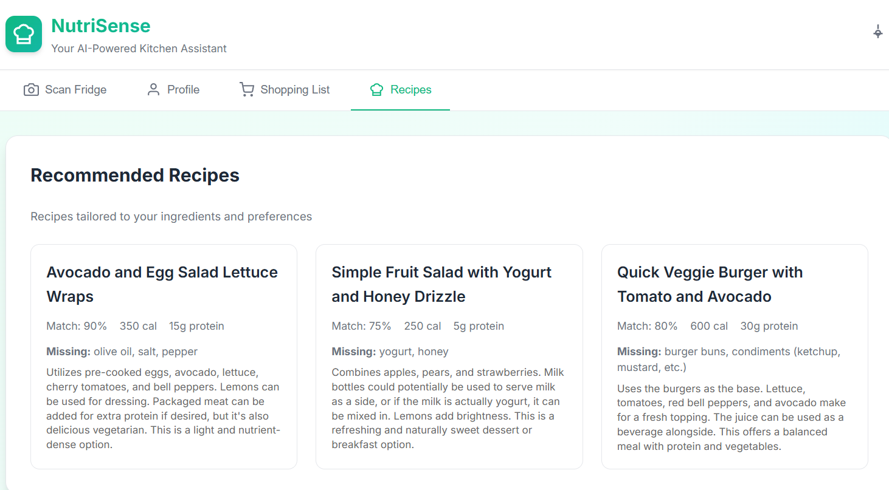
Task: Click the camera icon beside Scan Fridge
Action: coord(31,90)
